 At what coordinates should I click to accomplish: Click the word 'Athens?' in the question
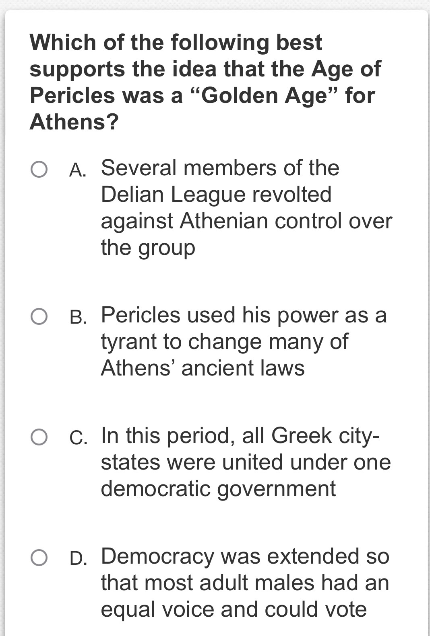pyautogui.click(x=74, y=122)
